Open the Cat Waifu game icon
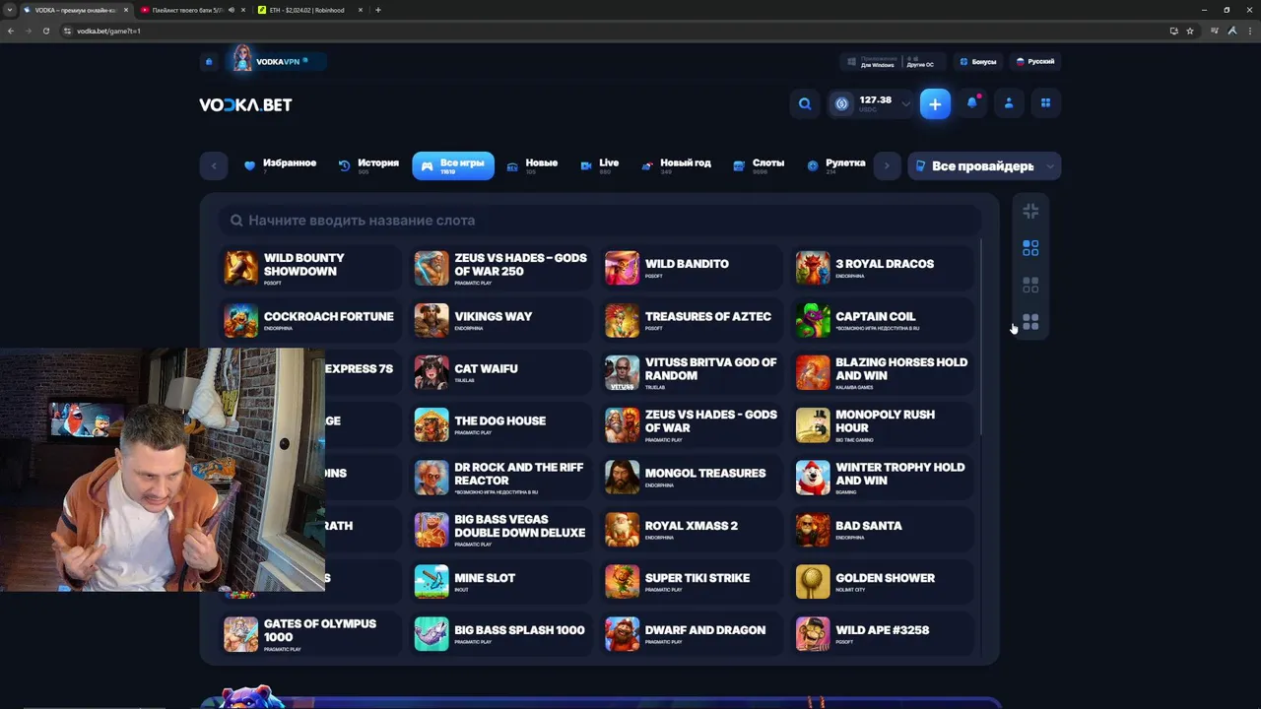 pyautogui.click(x=431, y=372)
